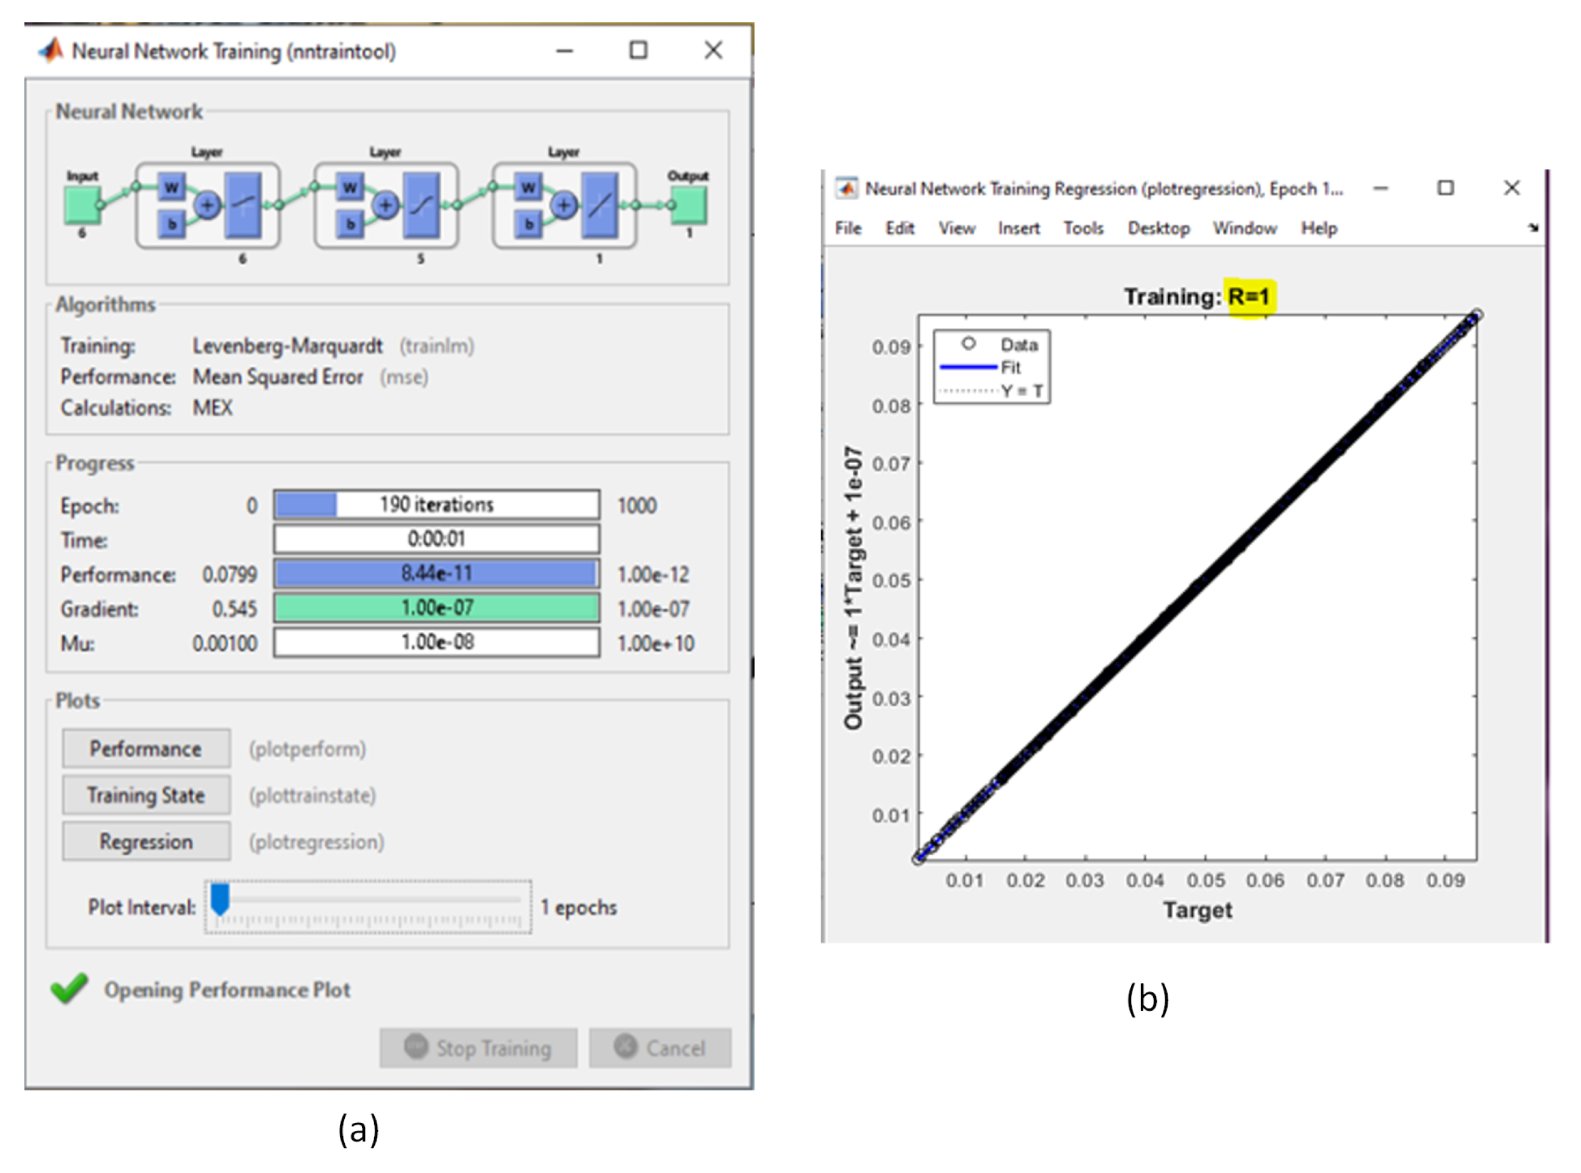Image resolution: width=1581 pixels, height=1173 pixels.
Task: Open the Help menu
Action: pos(1319,228)
